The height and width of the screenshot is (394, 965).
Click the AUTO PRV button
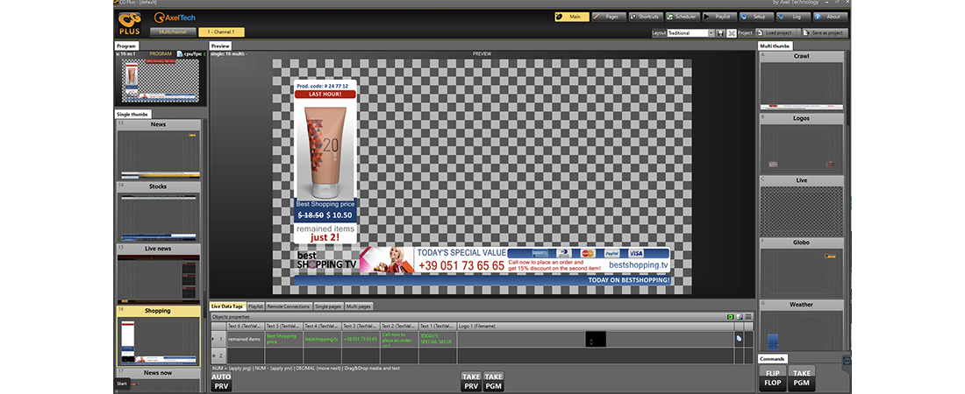[x=221, y=381]
